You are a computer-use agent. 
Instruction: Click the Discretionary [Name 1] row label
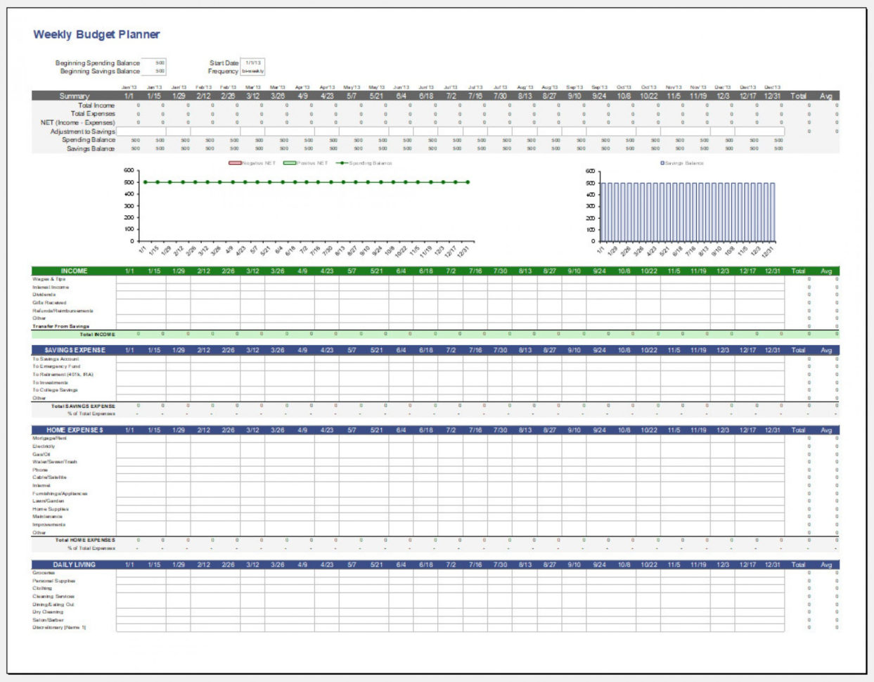tap(59, 628)
